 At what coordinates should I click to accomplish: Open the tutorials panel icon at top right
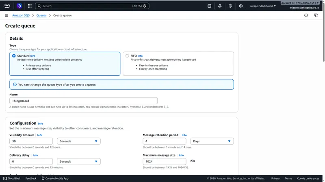[x=316, y=15]
